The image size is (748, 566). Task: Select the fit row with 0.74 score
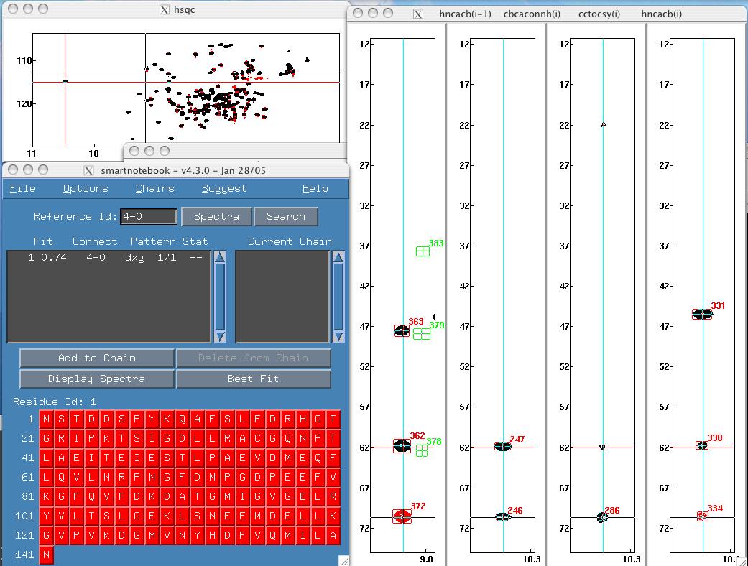tap(108, 257)
